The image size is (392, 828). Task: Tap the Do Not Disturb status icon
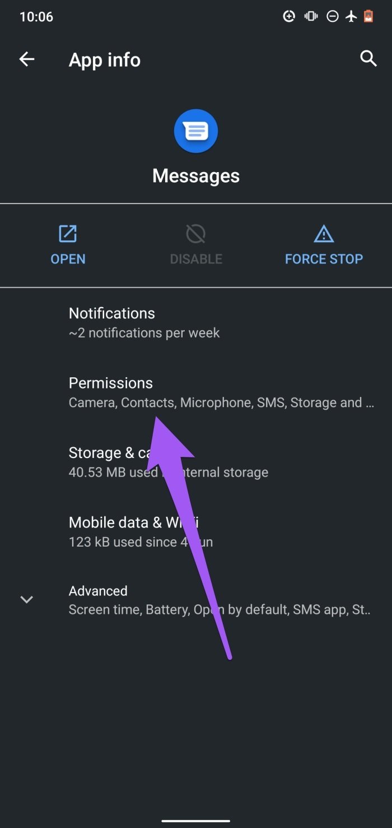[332, 16]
